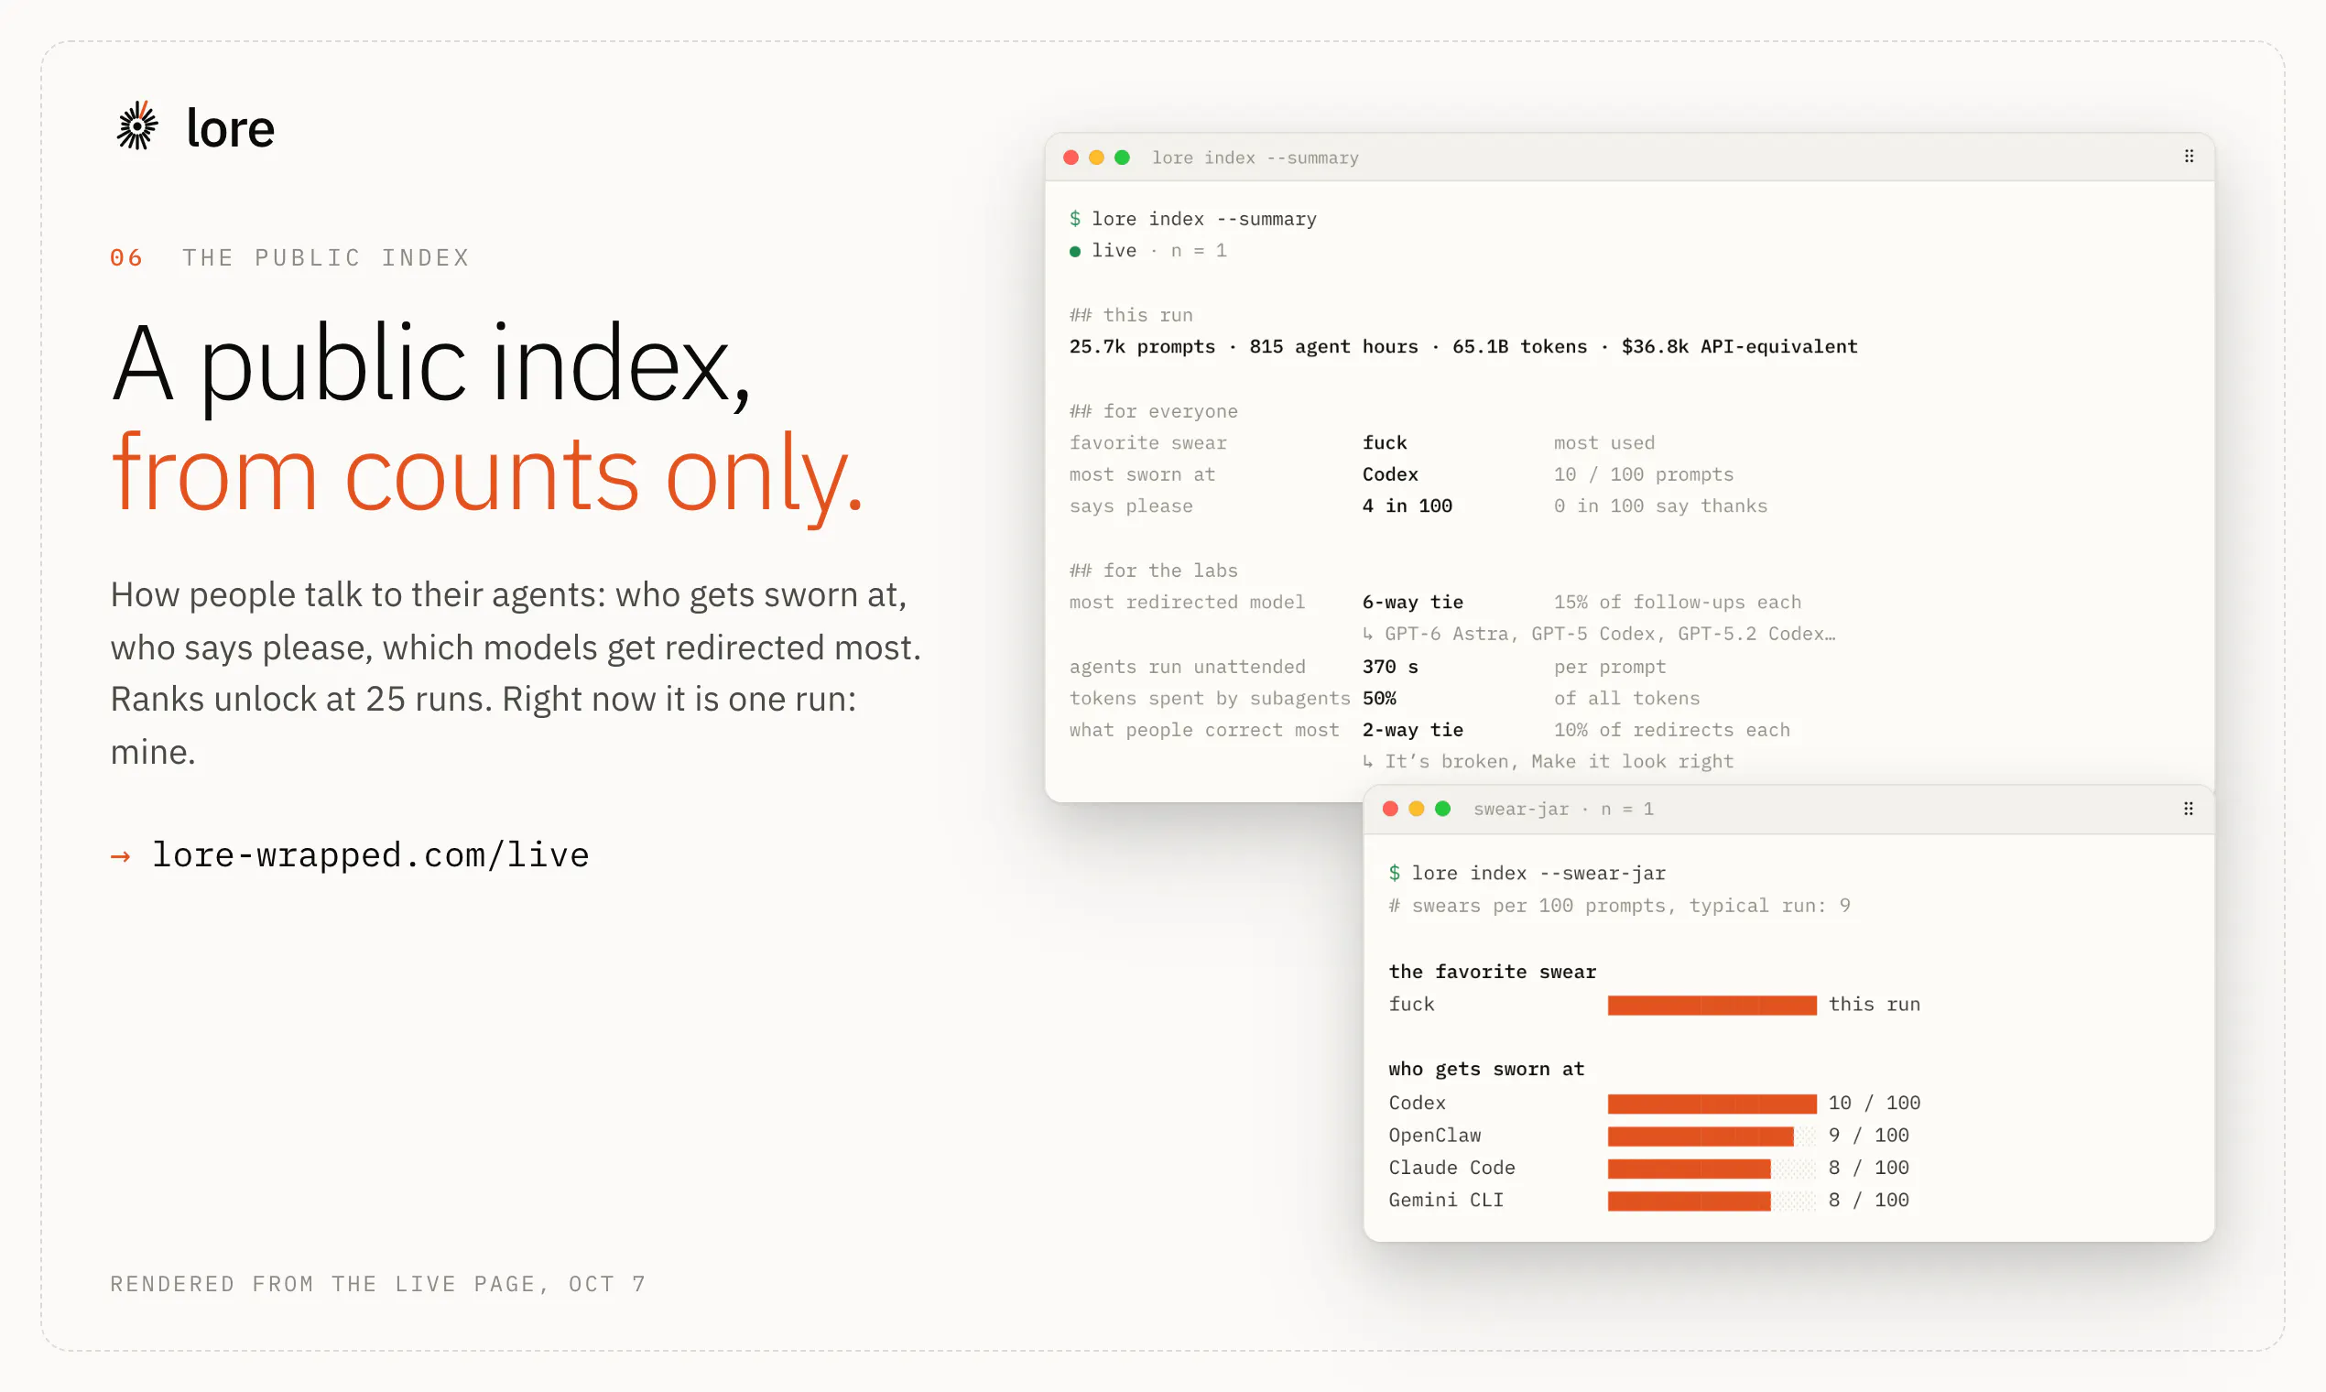
Task: Click the 'favorite swear' row label
Action: [1148, 442]
